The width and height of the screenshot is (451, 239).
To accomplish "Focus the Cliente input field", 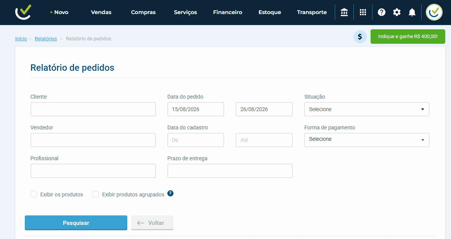I will point(93,109).
